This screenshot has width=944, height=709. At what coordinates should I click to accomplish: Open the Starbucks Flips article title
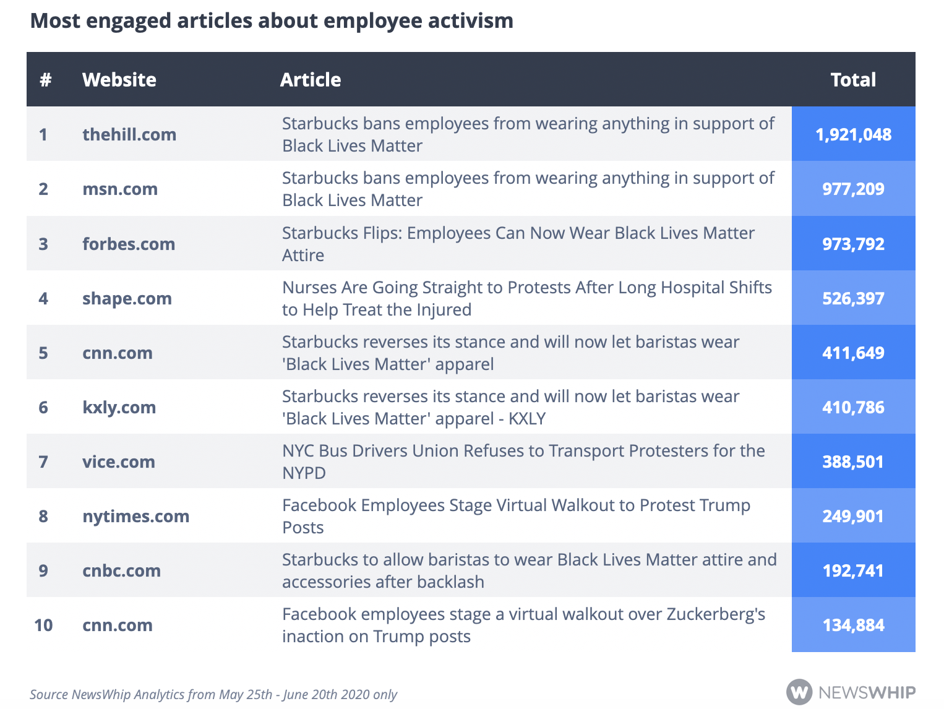(518, 244)
